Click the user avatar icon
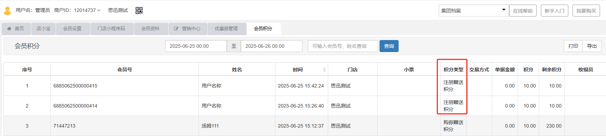The height and width of the screenshot is (136, 606). [7, 11]
